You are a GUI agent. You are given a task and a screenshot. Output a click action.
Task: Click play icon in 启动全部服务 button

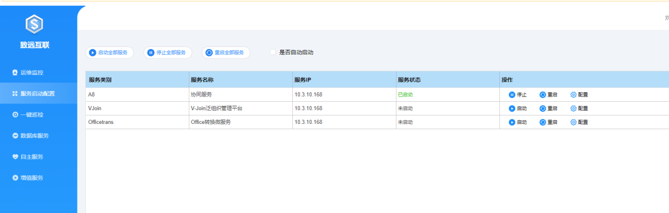[x=93, y=53]
